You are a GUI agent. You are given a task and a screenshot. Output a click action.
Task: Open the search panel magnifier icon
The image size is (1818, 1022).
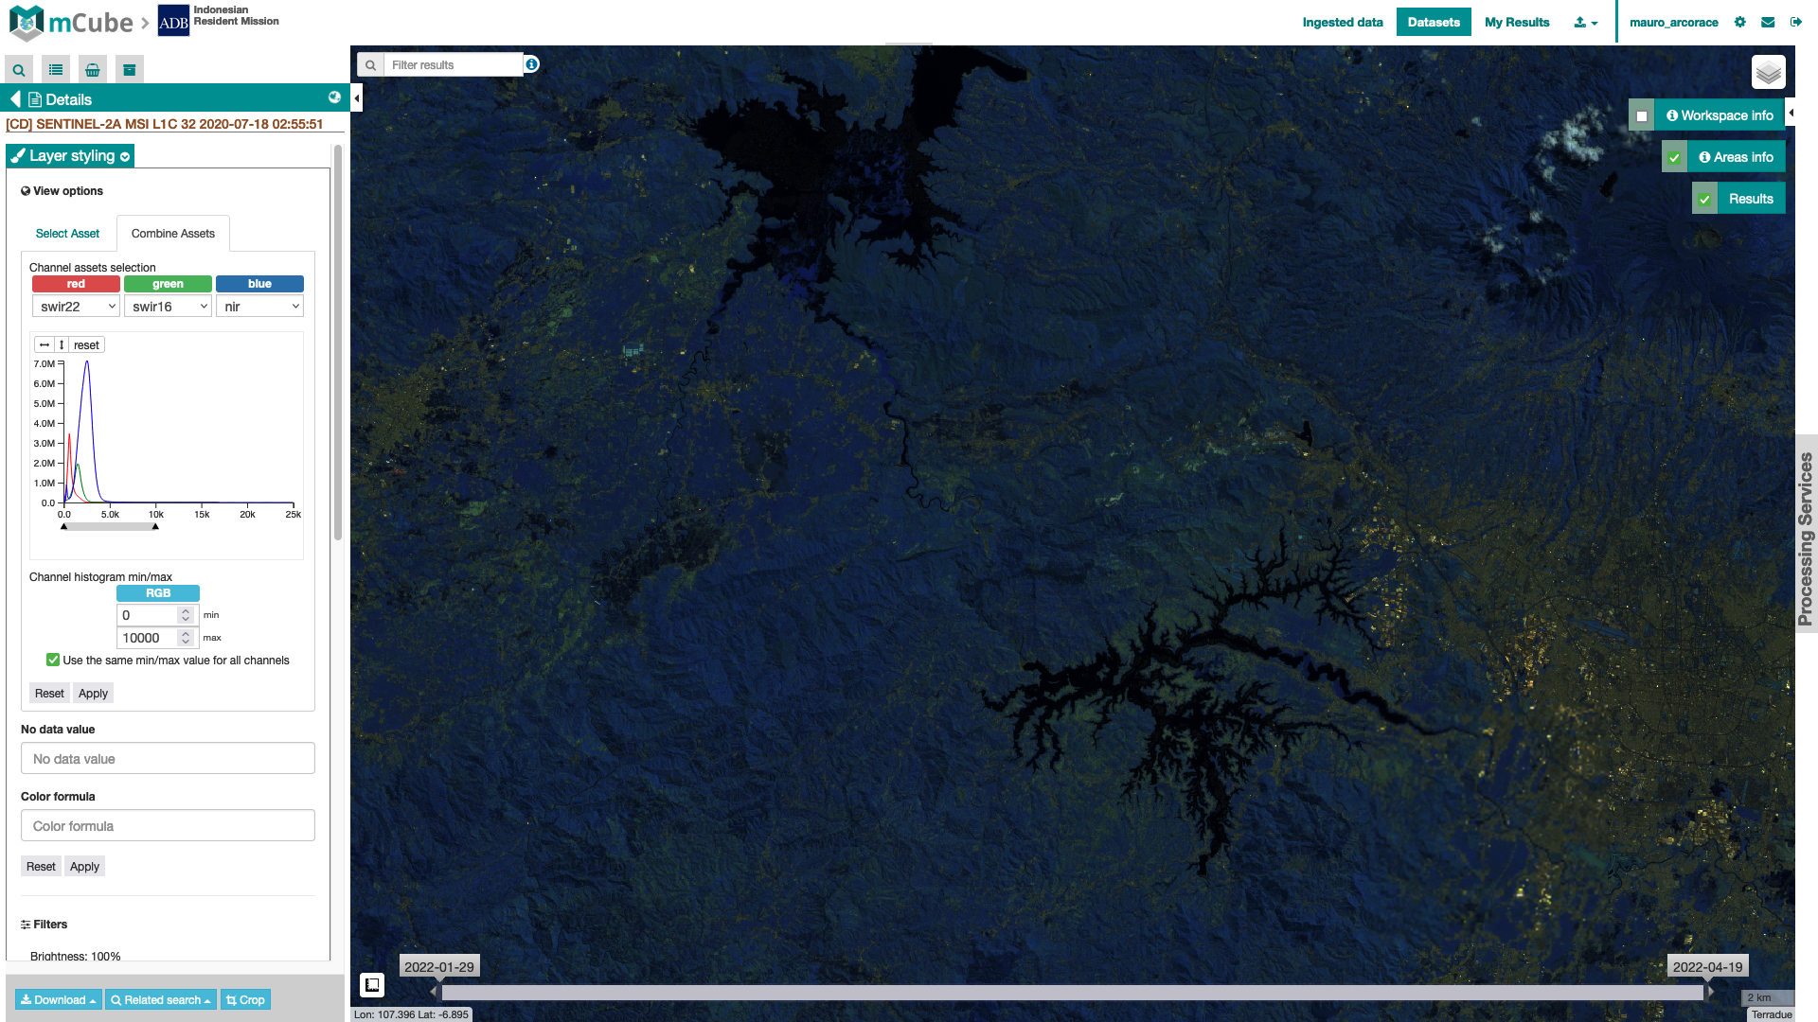(x=19, y=70)
